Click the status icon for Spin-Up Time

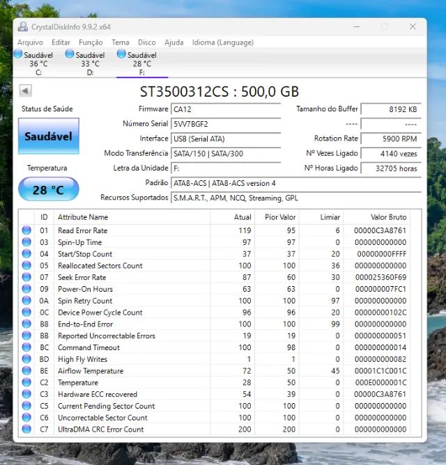[26, 242]
